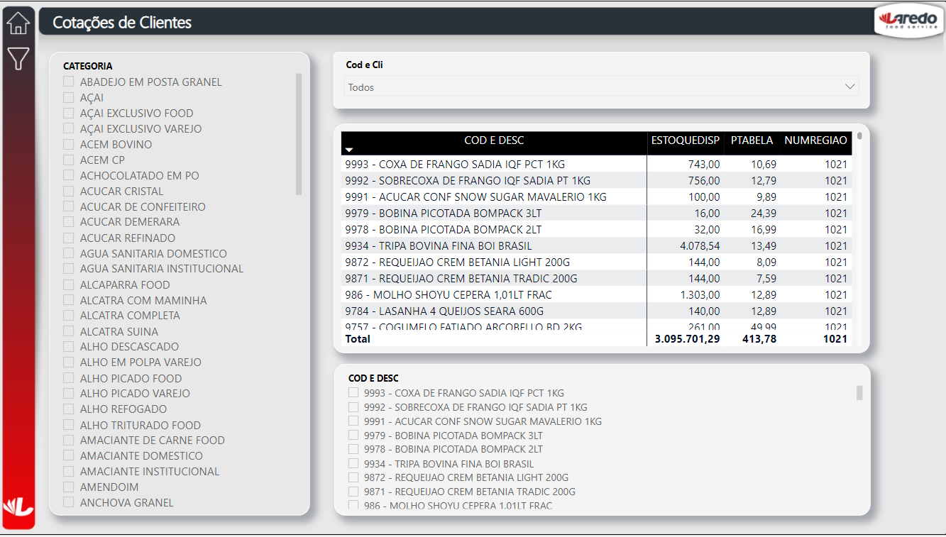Sort by PTABELA column header
The width and height of the screenshot is (946, 537).
[752, 140]
